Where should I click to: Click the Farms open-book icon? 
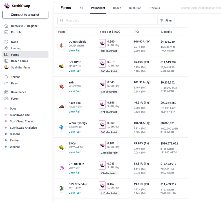[x=6, y=54]
